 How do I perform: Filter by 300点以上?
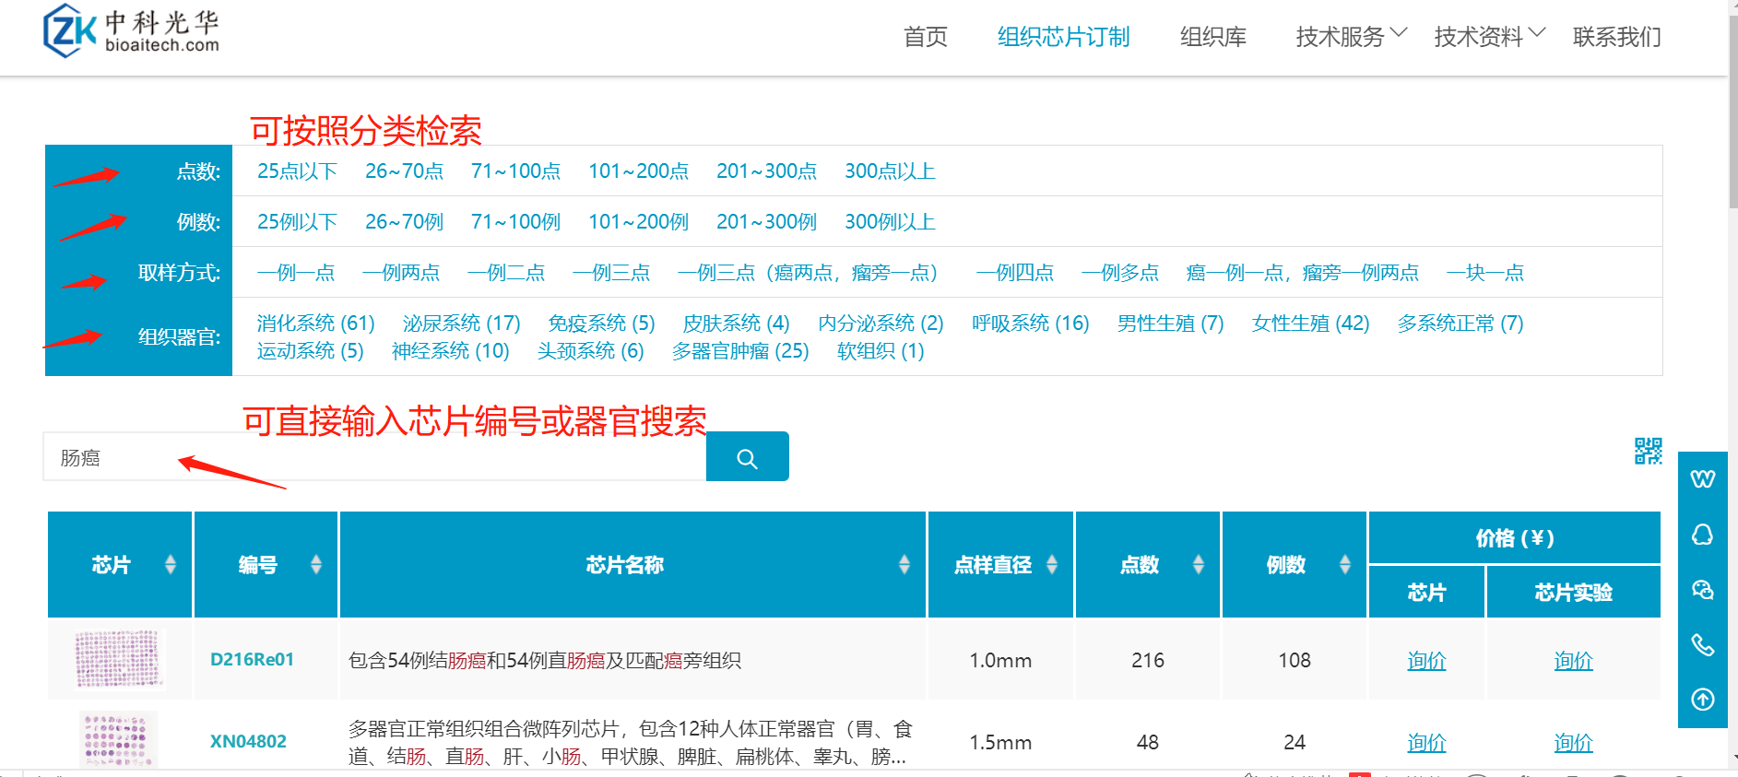pyautogui.click(x=890, y=171)
